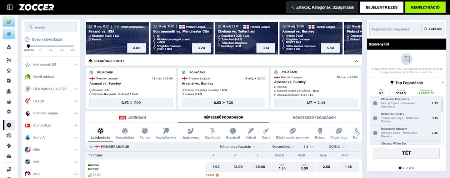Select Igen odds 2.65
Viewport: 450px width, 178px height.
pos(326,167)
